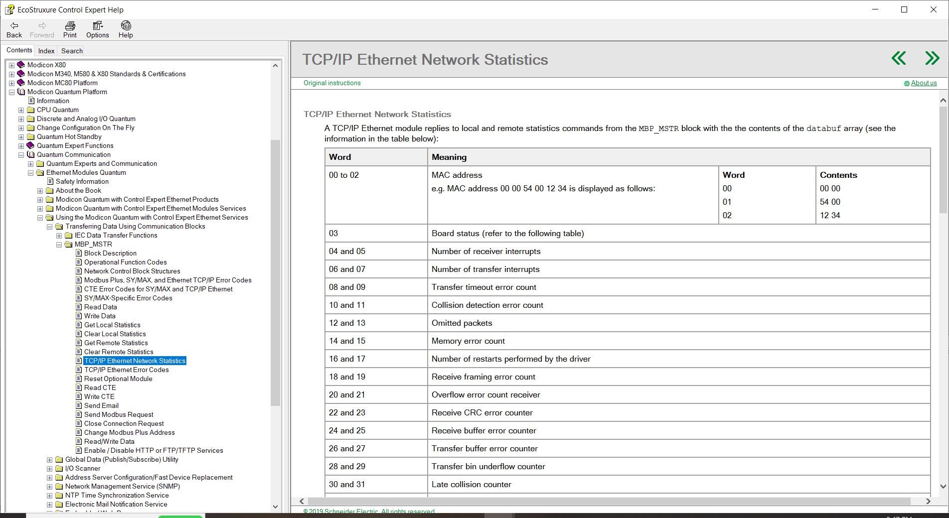Click the content pane scroll down arrow
Viewport: 949px width, 518px height.
point(943,487)
